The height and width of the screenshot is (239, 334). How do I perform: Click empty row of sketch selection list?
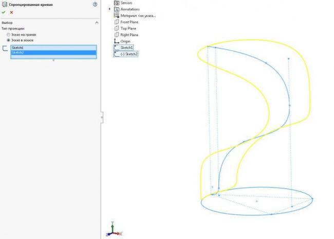(53, 57)
